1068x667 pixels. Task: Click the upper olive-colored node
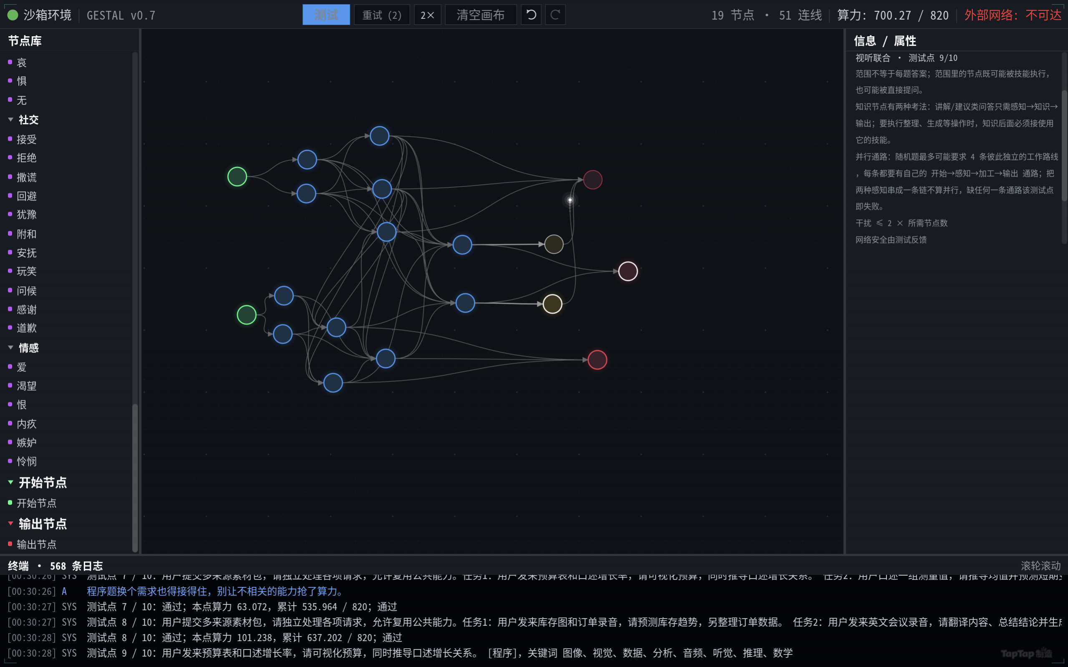point(554,244)
